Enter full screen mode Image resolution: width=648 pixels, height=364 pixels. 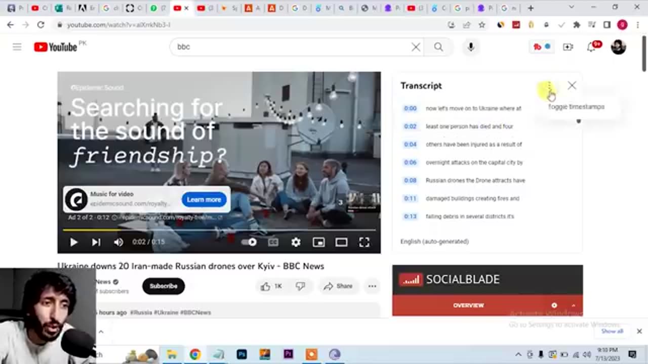(x=364, y=242)
